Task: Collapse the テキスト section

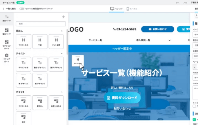Action: pyautogui.click(x=62, y=53)
